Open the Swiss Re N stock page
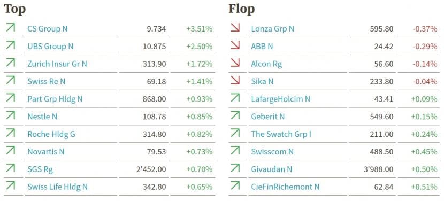Screen dimensions: 444x201 pyautogui.click(x=47, y=82)
